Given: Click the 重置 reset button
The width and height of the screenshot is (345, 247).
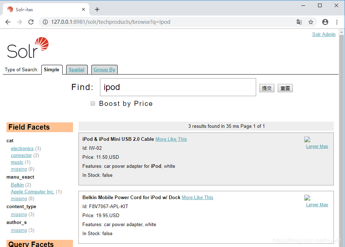Looking at the screenshot, I should 285,88.
